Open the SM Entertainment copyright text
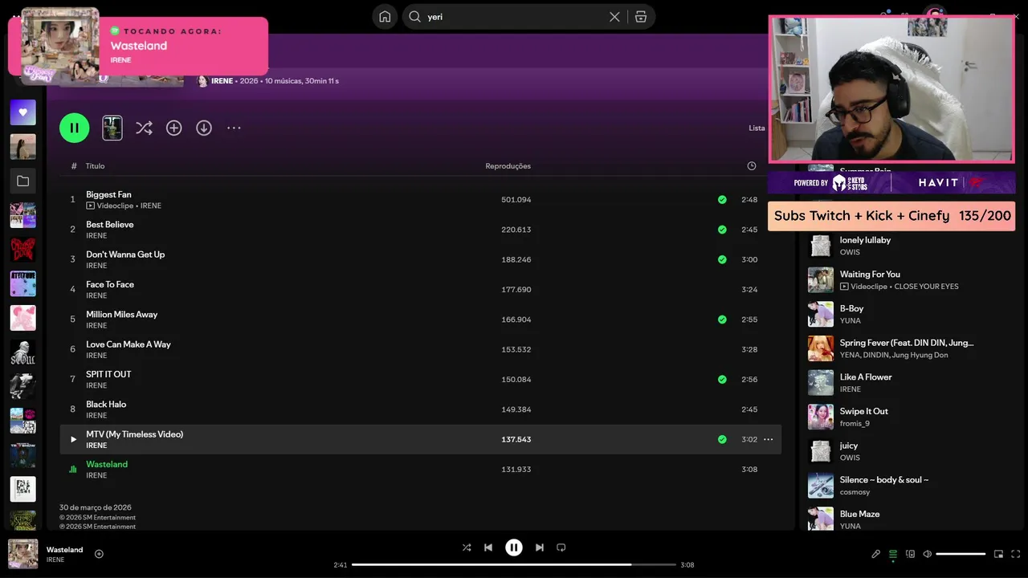Screen dimensions: 1028x578 (97, 518)
